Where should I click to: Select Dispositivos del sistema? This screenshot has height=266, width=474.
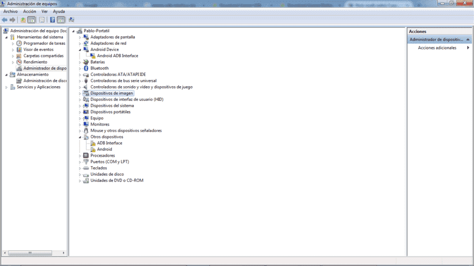coord(112,106)
